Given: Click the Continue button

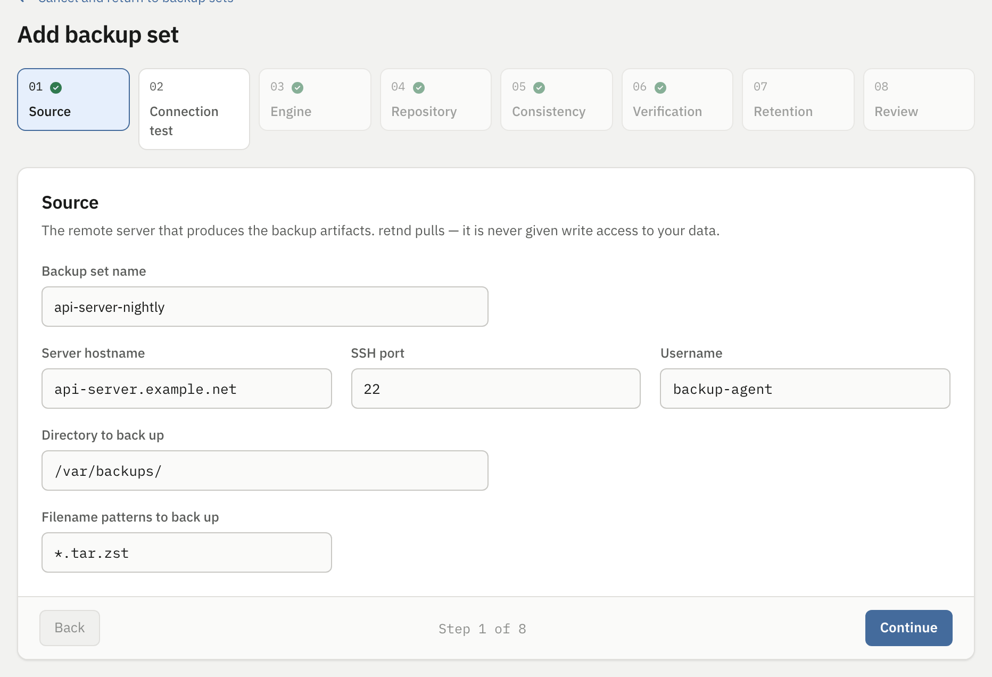Looking at the screenshot, I should (x=909, y=628).
